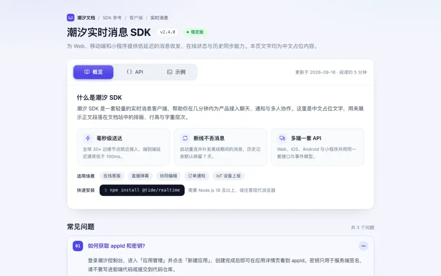Click the 稳定版 status badge
Screen dimensions: 441x276
(195, 32)
